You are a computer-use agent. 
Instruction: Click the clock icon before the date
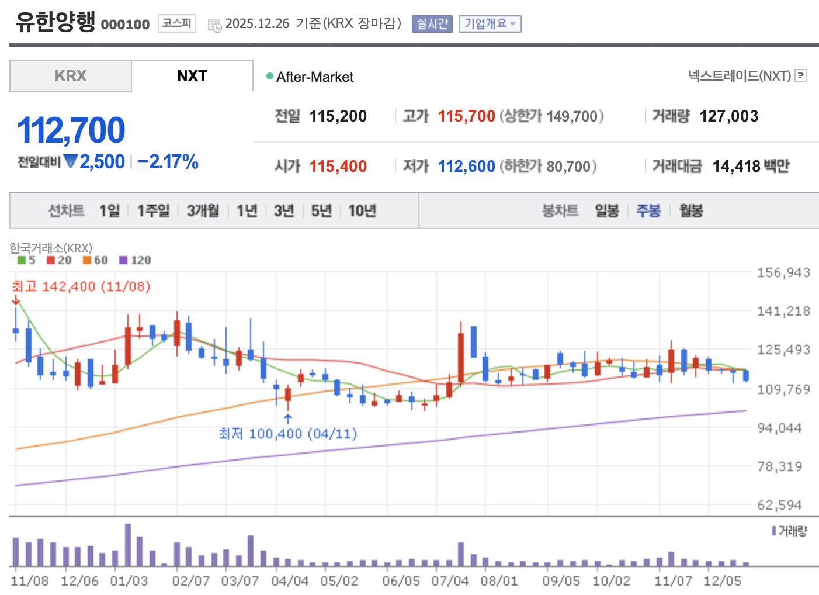tap(214, 25)
